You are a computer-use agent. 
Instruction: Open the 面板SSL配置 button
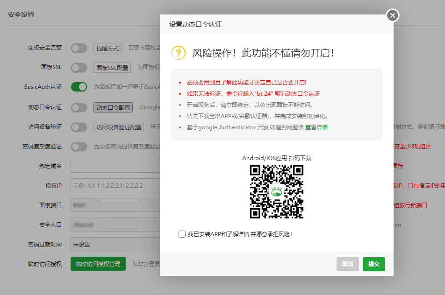(112, 68)
